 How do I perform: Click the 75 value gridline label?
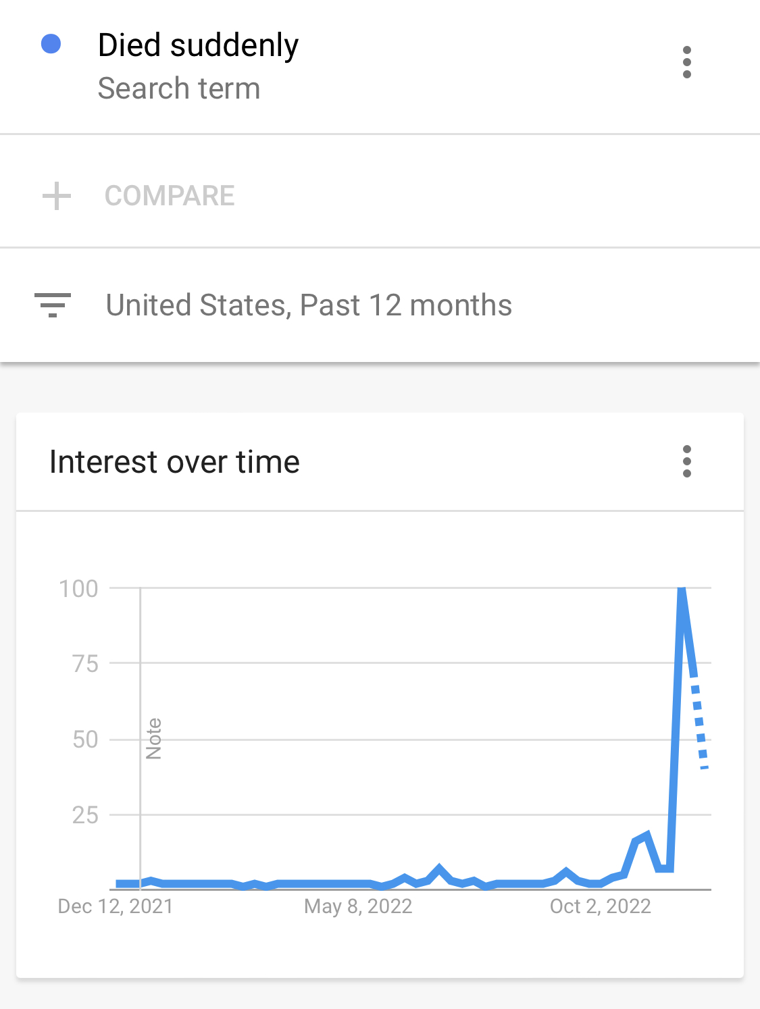(x=86, y=664)
